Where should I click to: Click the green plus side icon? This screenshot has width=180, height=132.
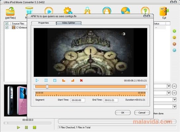[x=174, y=31]
